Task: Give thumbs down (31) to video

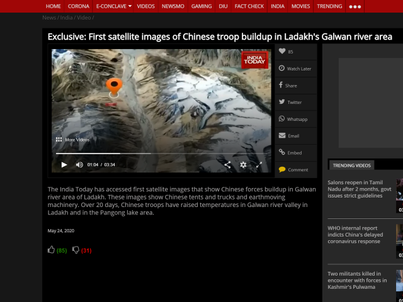Action: coord(76,250)
